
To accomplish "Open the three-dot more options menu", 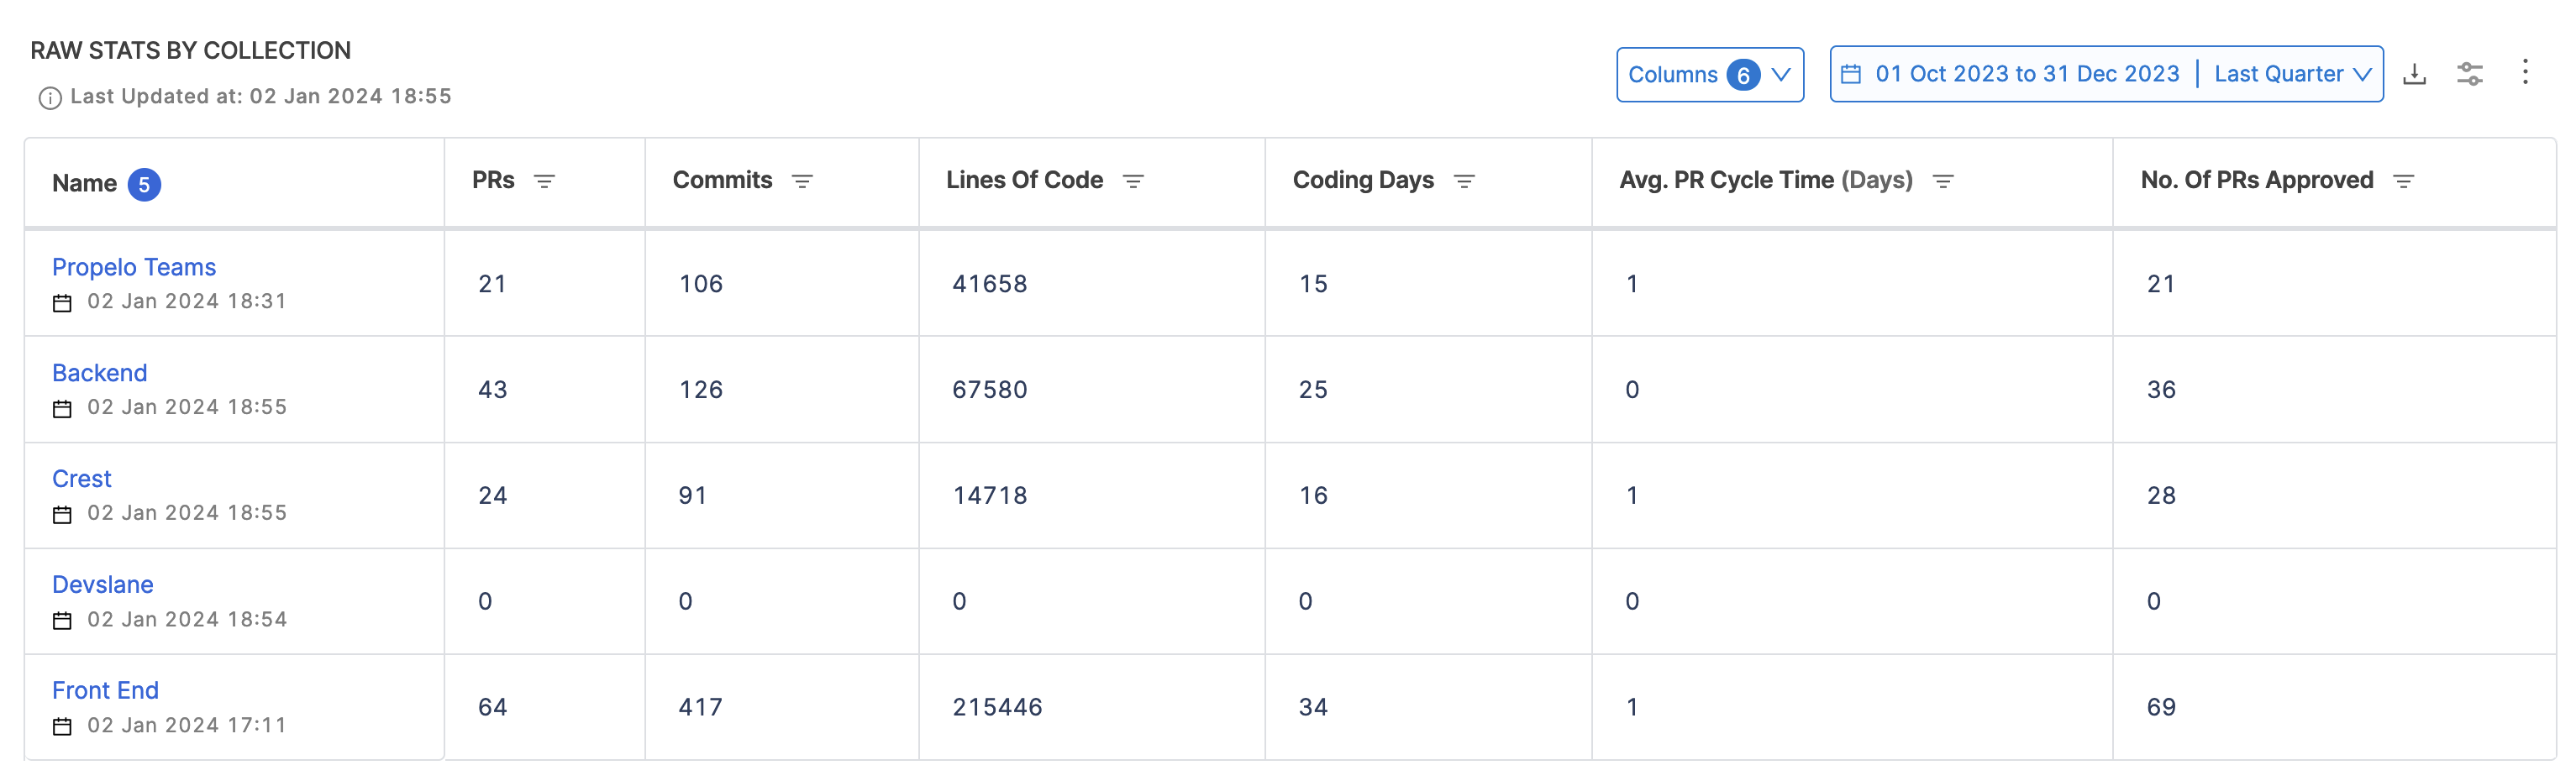I will 2525,72.
